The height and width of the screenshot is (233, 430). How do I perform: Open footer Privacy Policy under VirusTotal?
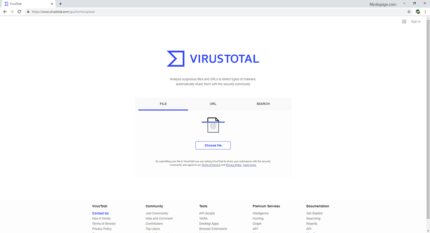coord(102,229)
